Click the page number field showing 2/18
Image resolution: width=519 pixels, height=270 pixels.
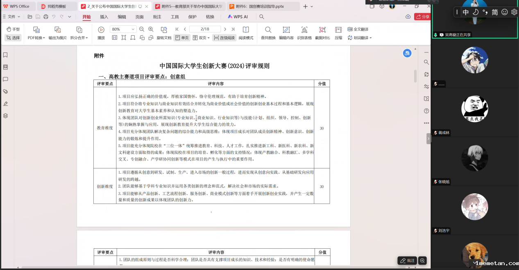[205, 29]
